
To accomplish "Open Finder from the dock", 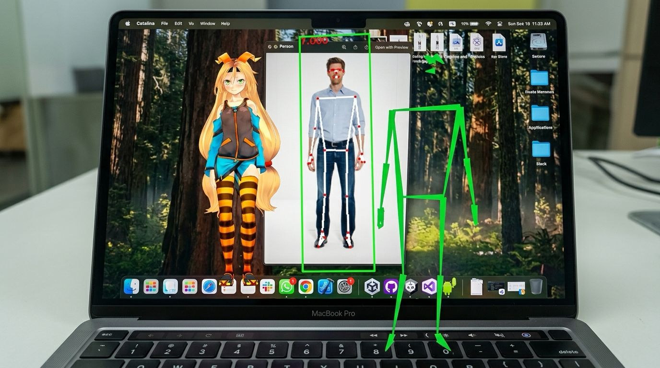I will (131, 287).
